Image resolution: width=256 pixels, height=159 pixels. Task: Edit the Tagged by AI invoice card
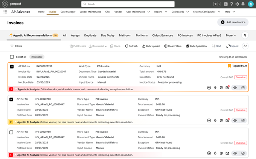click(x=243, y=88)
